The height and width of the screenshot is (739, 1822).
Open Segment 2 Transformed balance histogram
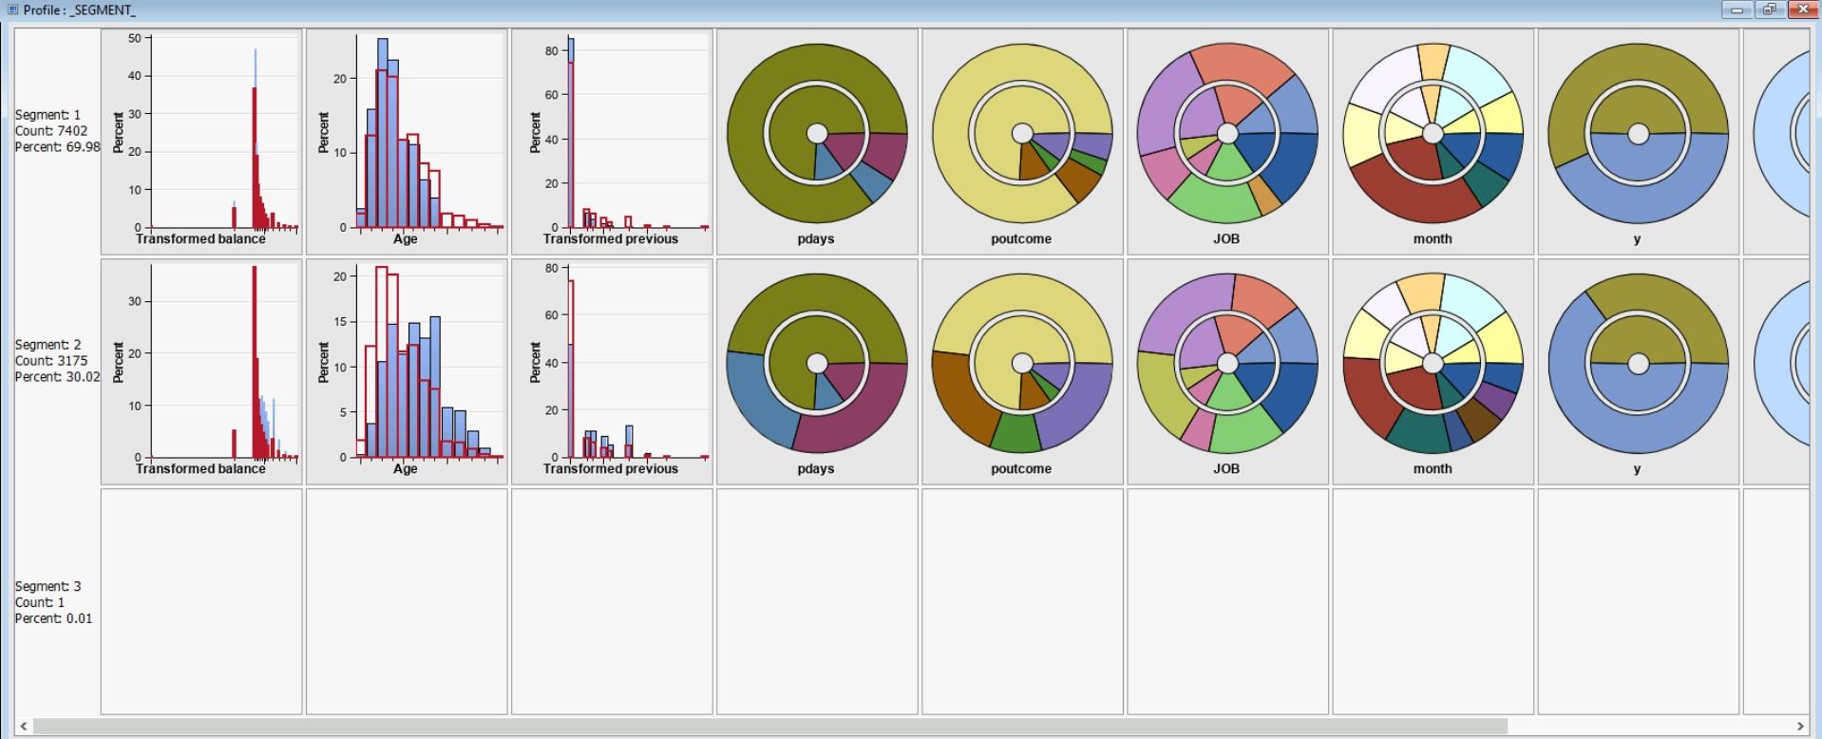pyautogui.click(x=201, y=371)
